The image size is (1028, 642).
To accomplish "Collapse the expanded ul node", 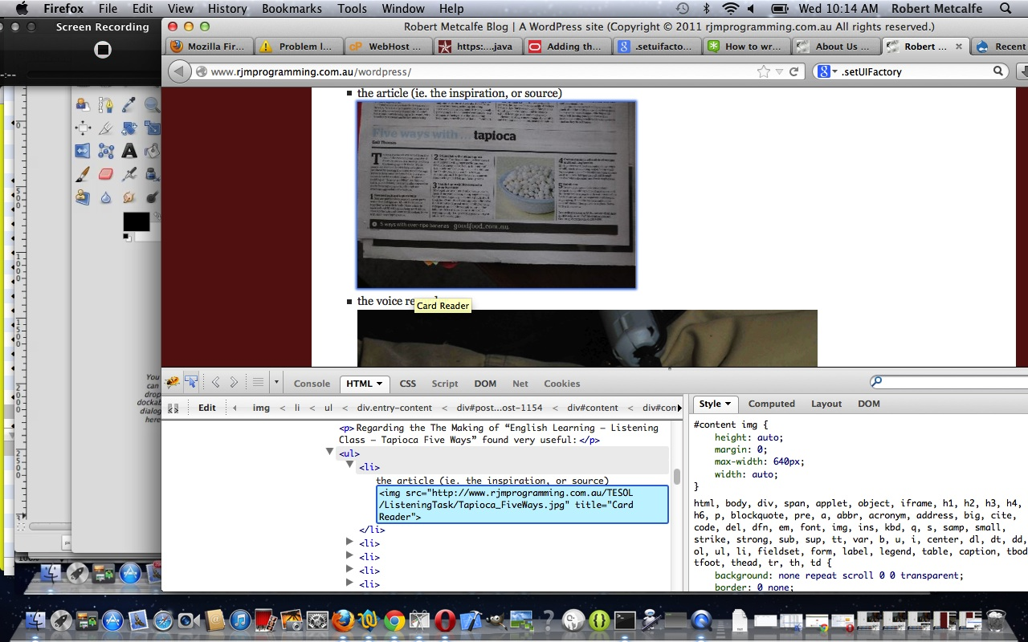I will coord(329,453).
